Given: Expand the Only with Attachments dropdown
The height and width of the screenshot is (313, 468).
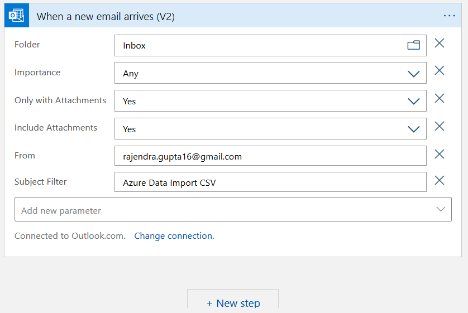Looking at the screenshot, I should pyautogui.click(x=413, y=102).
